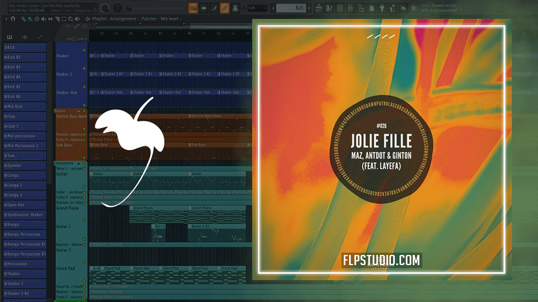Select the Slice tool icon
This screenshot has height=302, width=538.
pos(57,19)
